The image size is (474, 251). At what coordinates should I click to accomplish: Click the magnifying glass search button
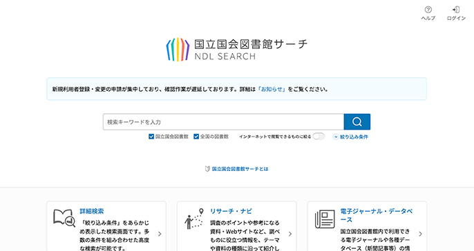[357, 122]
